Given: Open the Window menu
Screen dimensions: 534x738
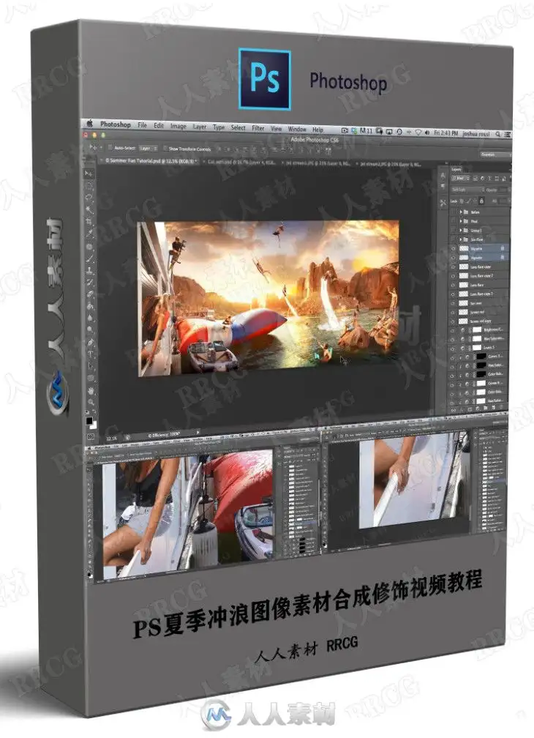Looking at the screenshot, I should 296,129.
